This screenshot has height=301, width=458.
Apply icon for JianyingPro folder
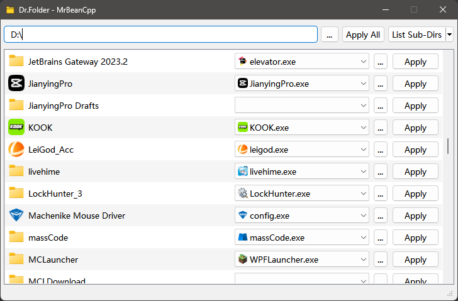pos(415,84)
